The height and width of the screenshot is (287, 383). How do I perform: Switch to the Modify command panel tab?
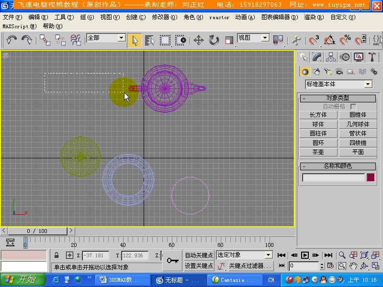coord(317,57)
